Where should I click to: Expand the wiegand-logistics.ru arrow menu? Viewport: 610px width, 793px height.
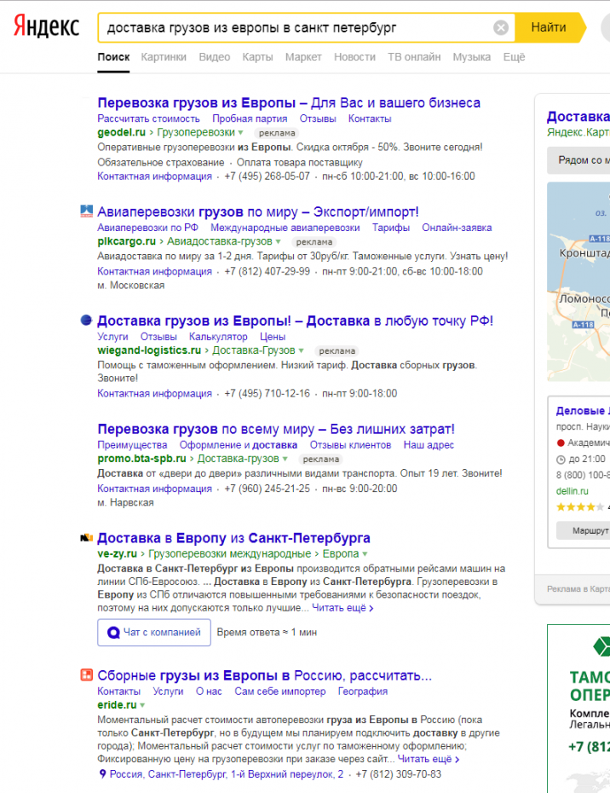(x=302, y=350)
